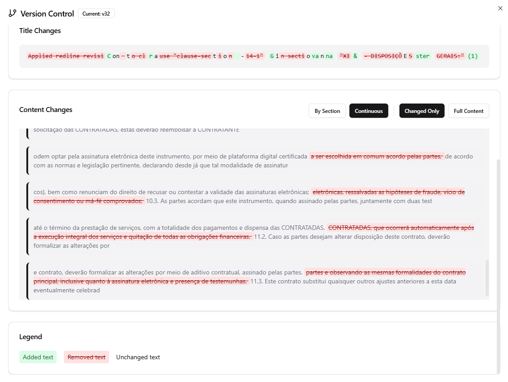Select the Removed text legend swatch
The image size is (508, 382).
[x=86, y=357]
